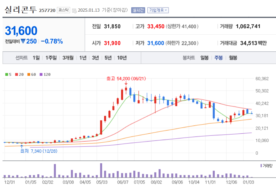Image resolution: width=276 pixels, height=192 pixels.
Task: Switch to the 일봉 candlestick chart
Action: point(204,58)
